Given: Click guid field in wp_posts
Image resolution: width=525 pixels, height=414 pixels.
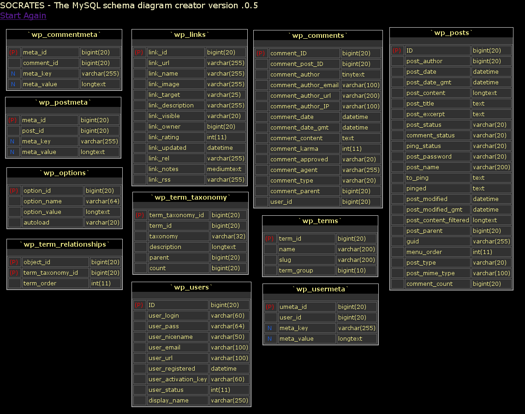Looking at the screenshot, I should [438, 241].
